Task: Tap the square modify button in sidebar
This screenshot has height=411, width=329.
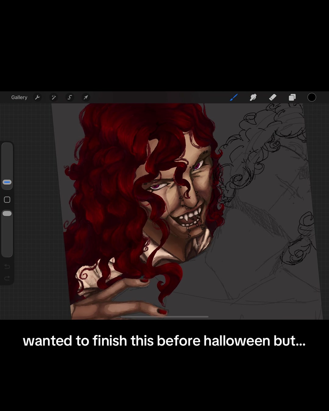Action: 7,200
